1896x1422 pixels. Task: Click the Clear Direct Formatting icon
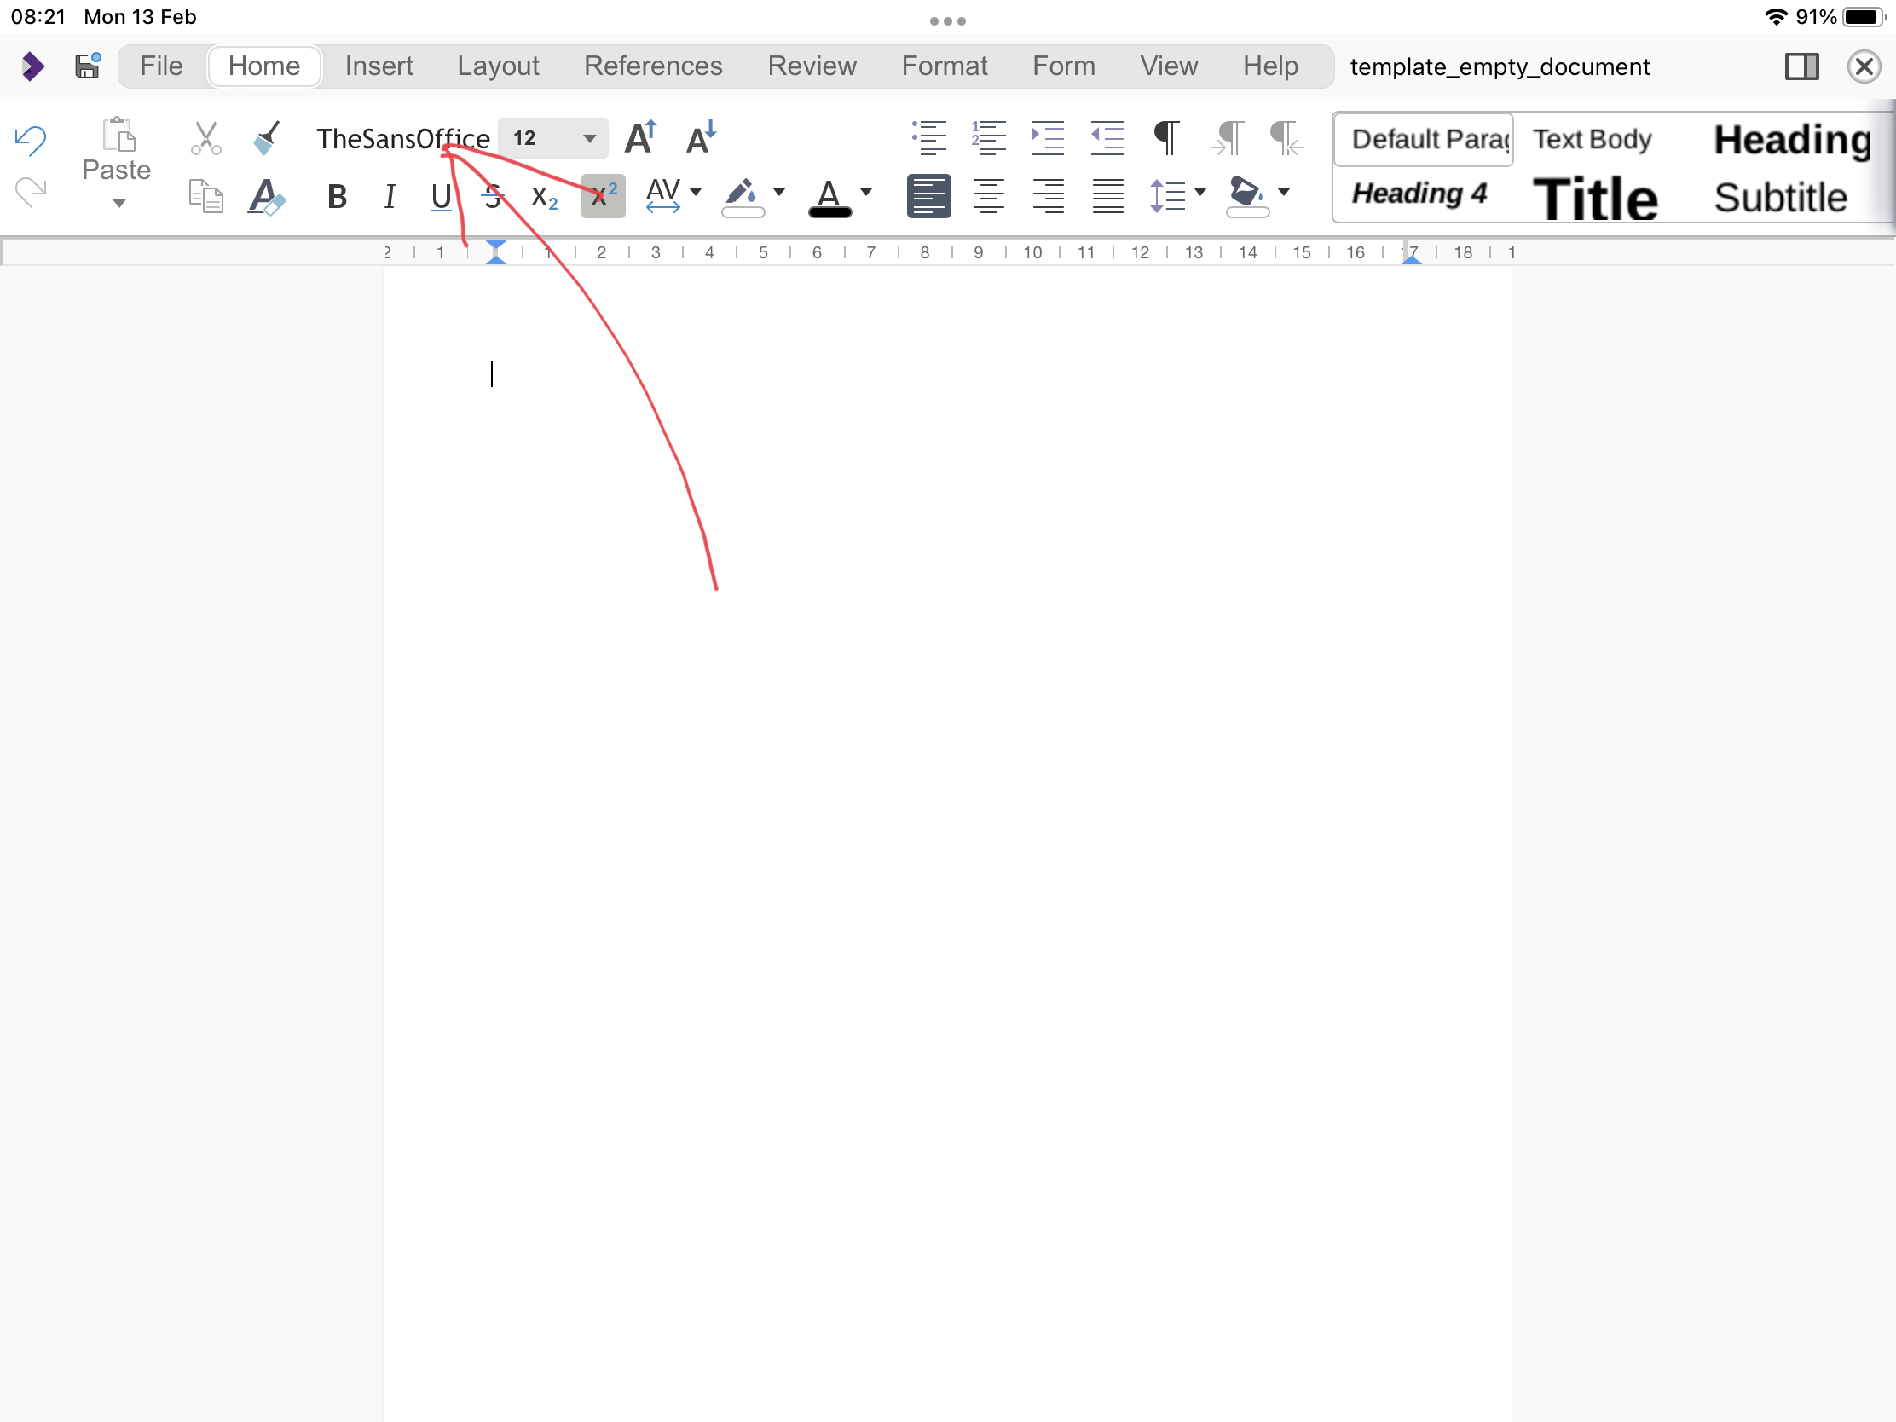click(267, 195)
